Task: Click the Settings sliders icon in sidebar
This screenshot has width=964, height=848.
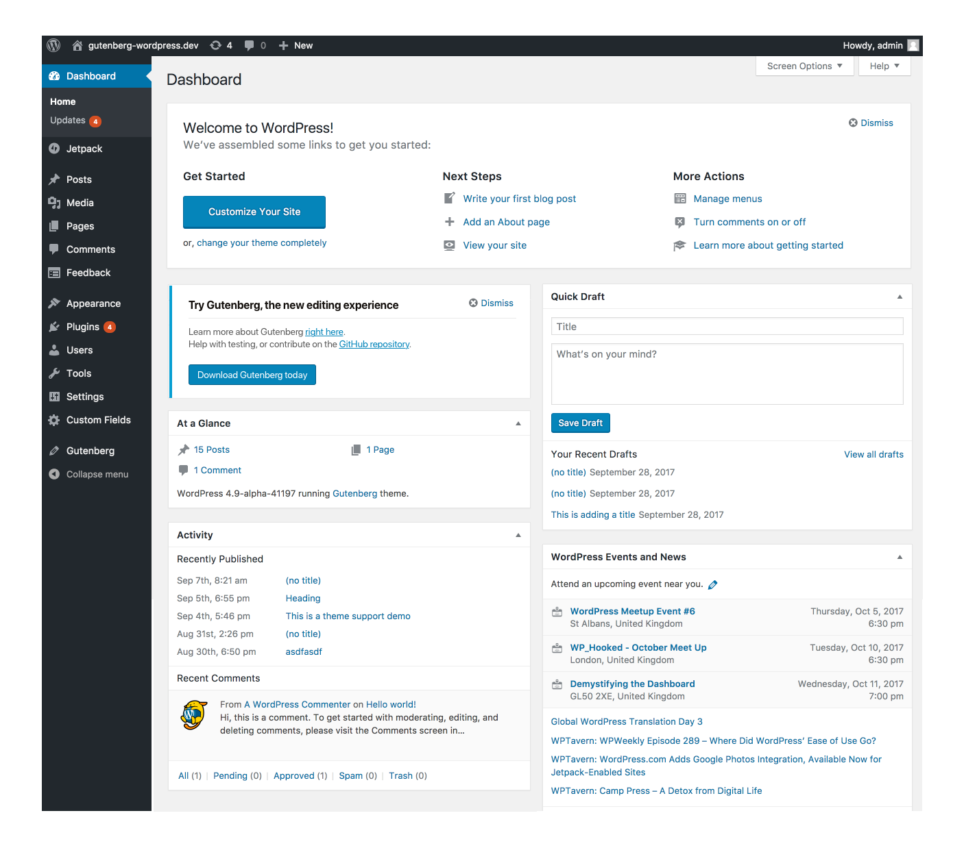Action: point(54,397)
